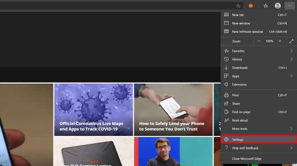297x166 pixels.
Task: Select Read aloud menu entry
Action: (259, 120)
